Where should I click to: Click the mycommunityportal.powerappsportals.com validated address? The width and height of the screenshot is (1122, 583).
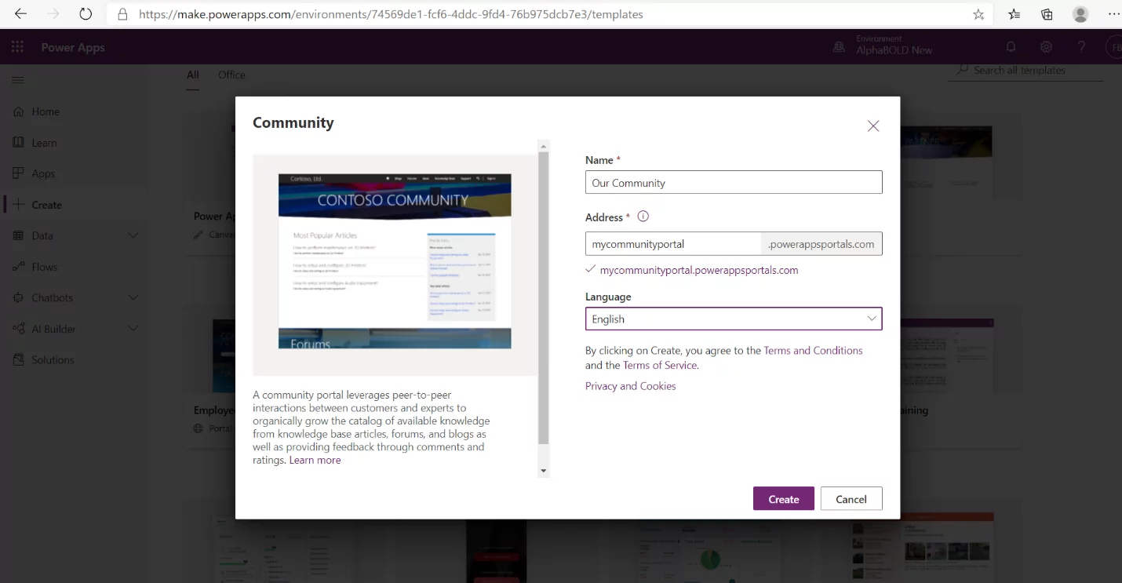(698, 270)
